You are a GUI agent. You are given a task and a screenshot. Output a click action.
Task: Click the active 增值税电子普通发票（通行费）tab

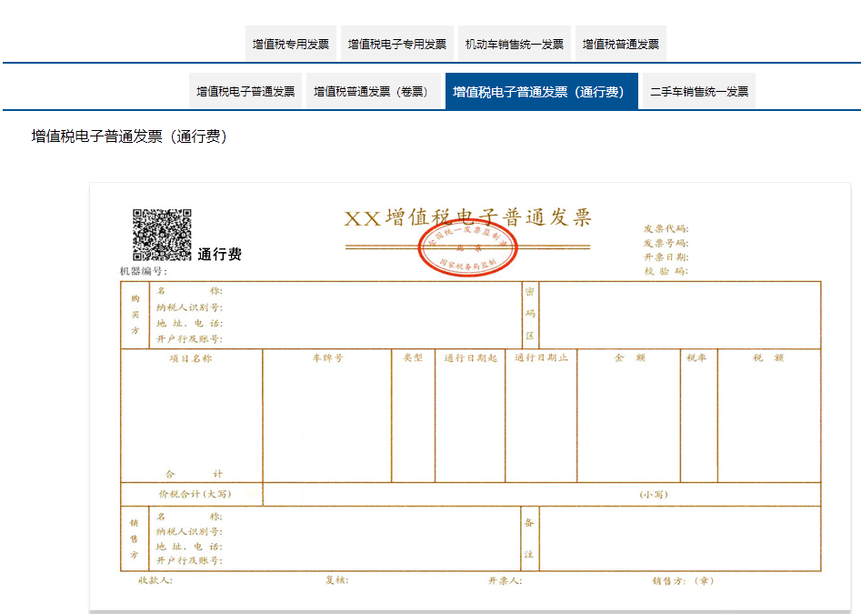click(541, 91)
